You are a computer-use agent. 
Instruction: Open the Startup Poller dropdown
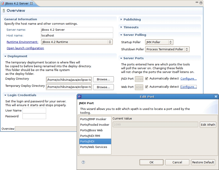click(x=159, y=42)
